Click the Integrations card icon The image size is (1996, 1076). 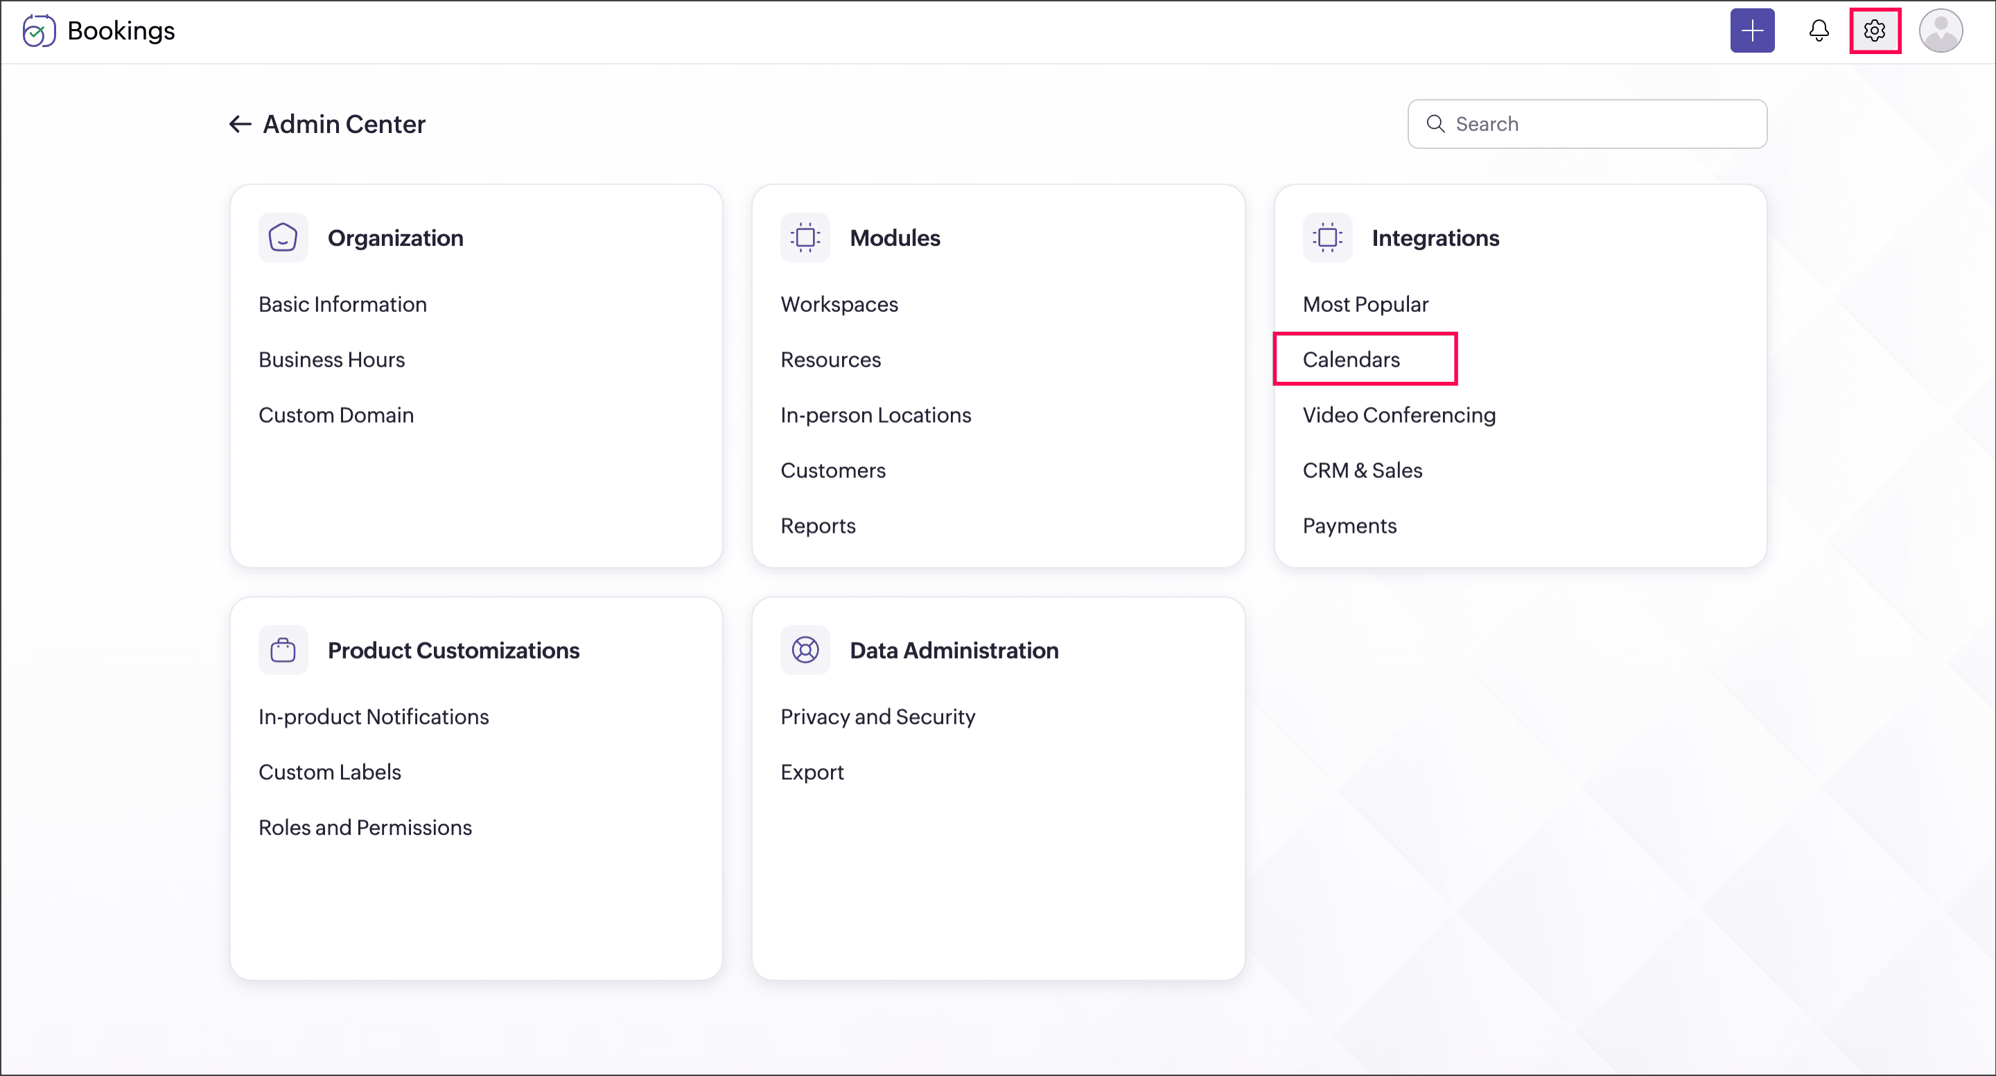1327,238
